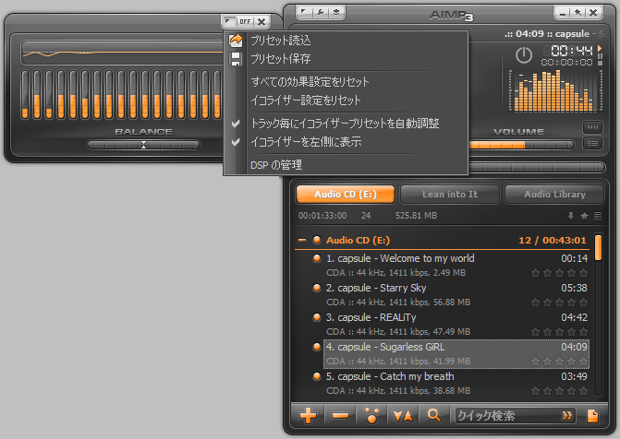The image size is (620, 439).
Task: Open the Audio Library tab
Action: click(554, 195)
